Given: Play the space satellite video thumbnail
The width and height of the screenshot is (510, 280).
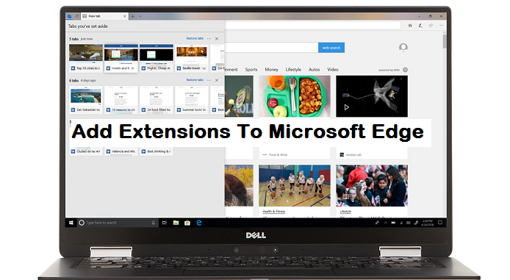Looking at the screenshot, I should click(372, 96).
